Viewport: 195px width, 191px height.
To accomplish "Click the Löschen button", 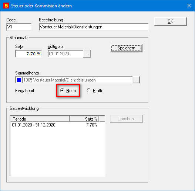I will (x=126, y=119).
